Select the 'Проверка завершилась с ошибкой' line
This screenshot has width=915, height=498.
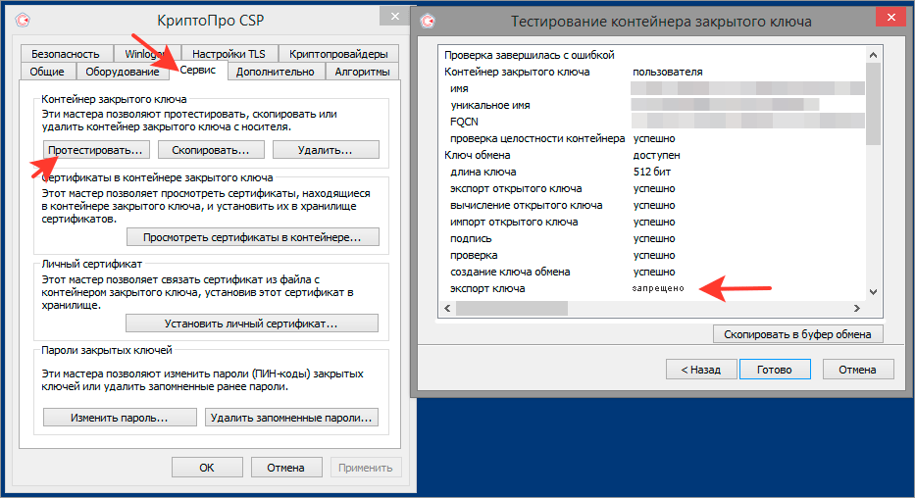click(530, 55)
